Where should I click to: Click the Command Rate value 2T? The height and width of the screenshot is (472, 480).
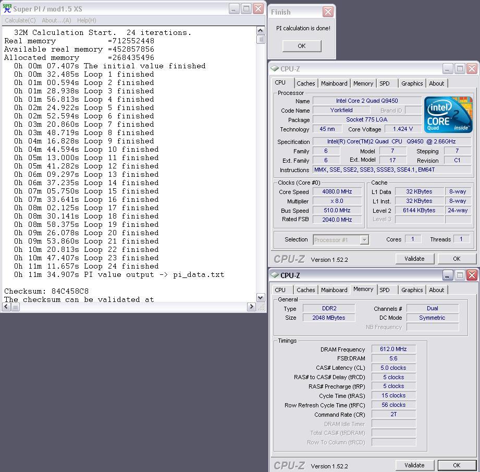click(x=393, y=414)
